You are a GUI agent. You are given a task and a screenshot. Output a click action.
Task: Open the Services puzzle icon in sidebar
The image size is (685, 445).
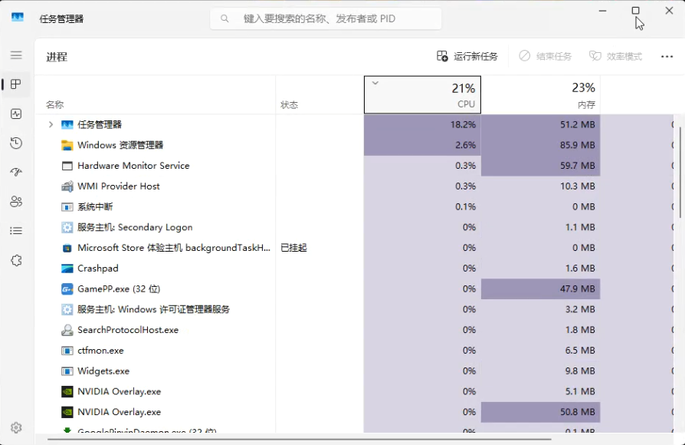point(16,260)
